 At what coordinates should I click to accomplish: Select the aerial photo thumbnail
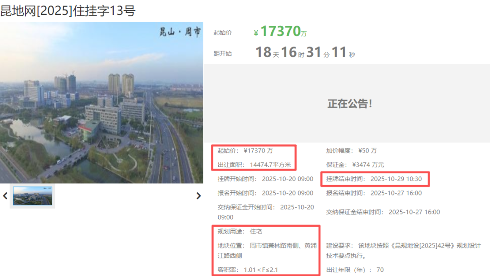pos(33,196)
